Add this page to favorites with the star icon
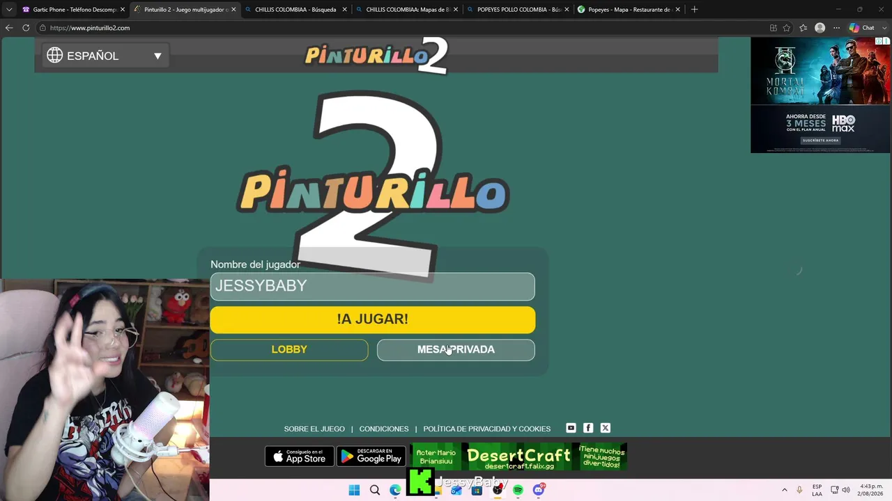The height and width of the screenshot is (501, 892). 787,28
